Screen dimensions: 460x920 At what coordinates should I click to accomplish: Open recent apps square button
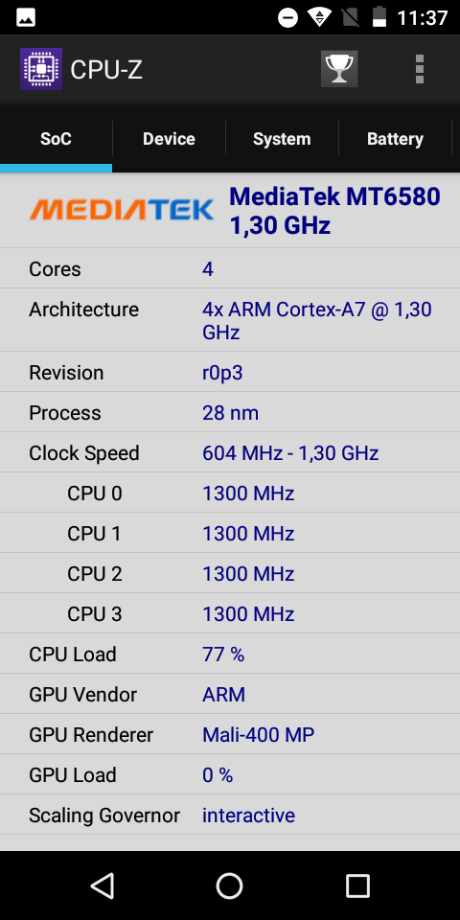pos(357,885)
